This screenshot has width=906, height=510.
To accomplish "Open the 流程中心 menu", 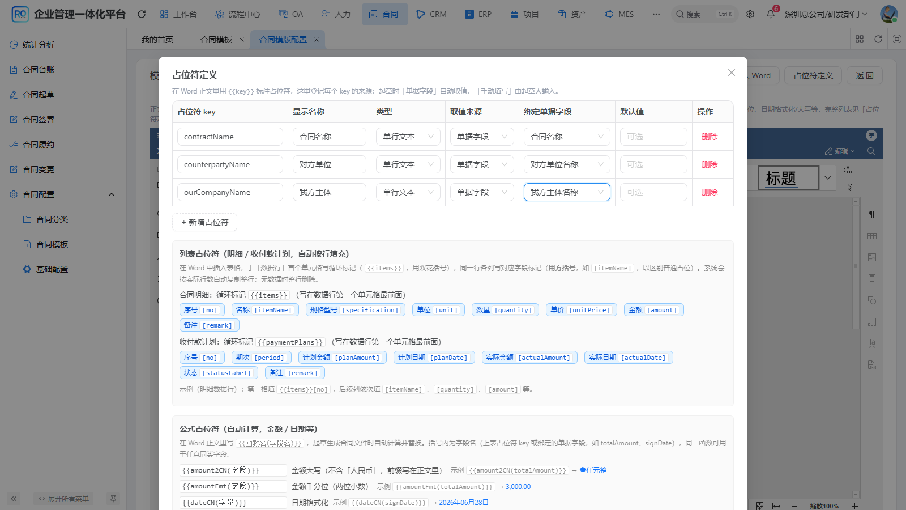I will [238, 14].
